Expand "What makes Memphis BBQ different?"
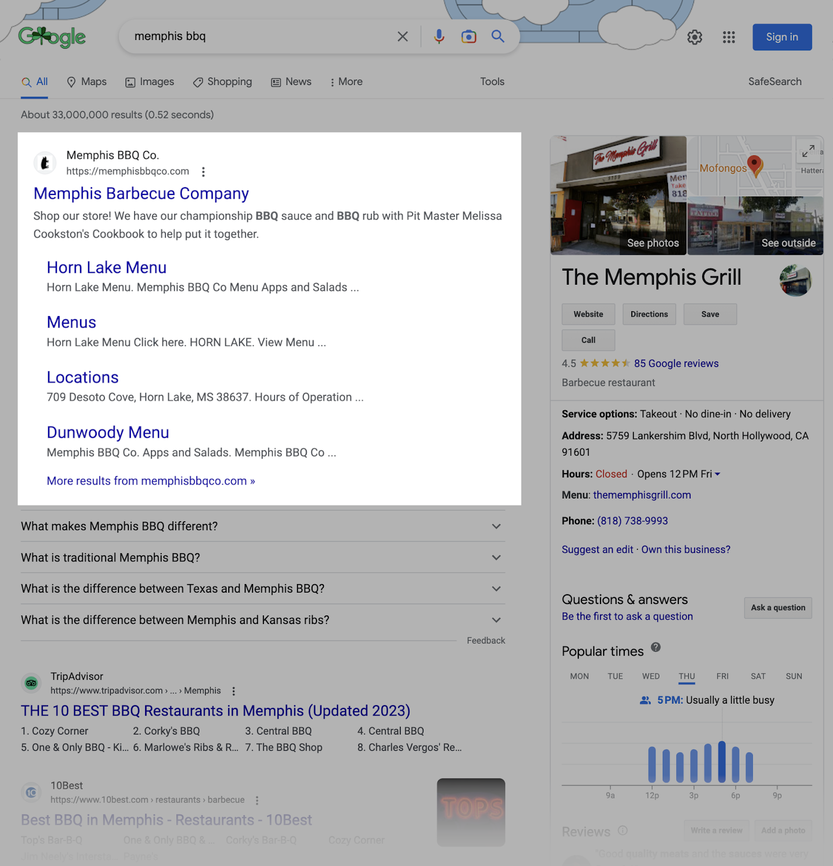This screenshot has width=833, height=866. 496,527
